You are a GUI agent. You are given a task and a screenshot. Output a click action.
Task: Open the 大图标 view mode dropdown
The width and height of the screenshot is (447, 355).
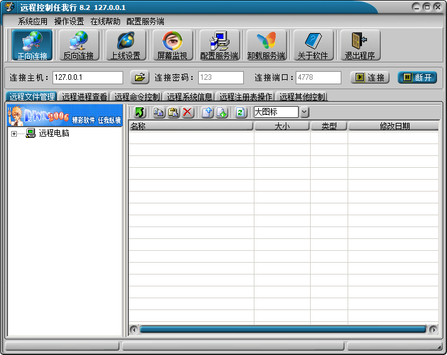(x=304, y=112)
